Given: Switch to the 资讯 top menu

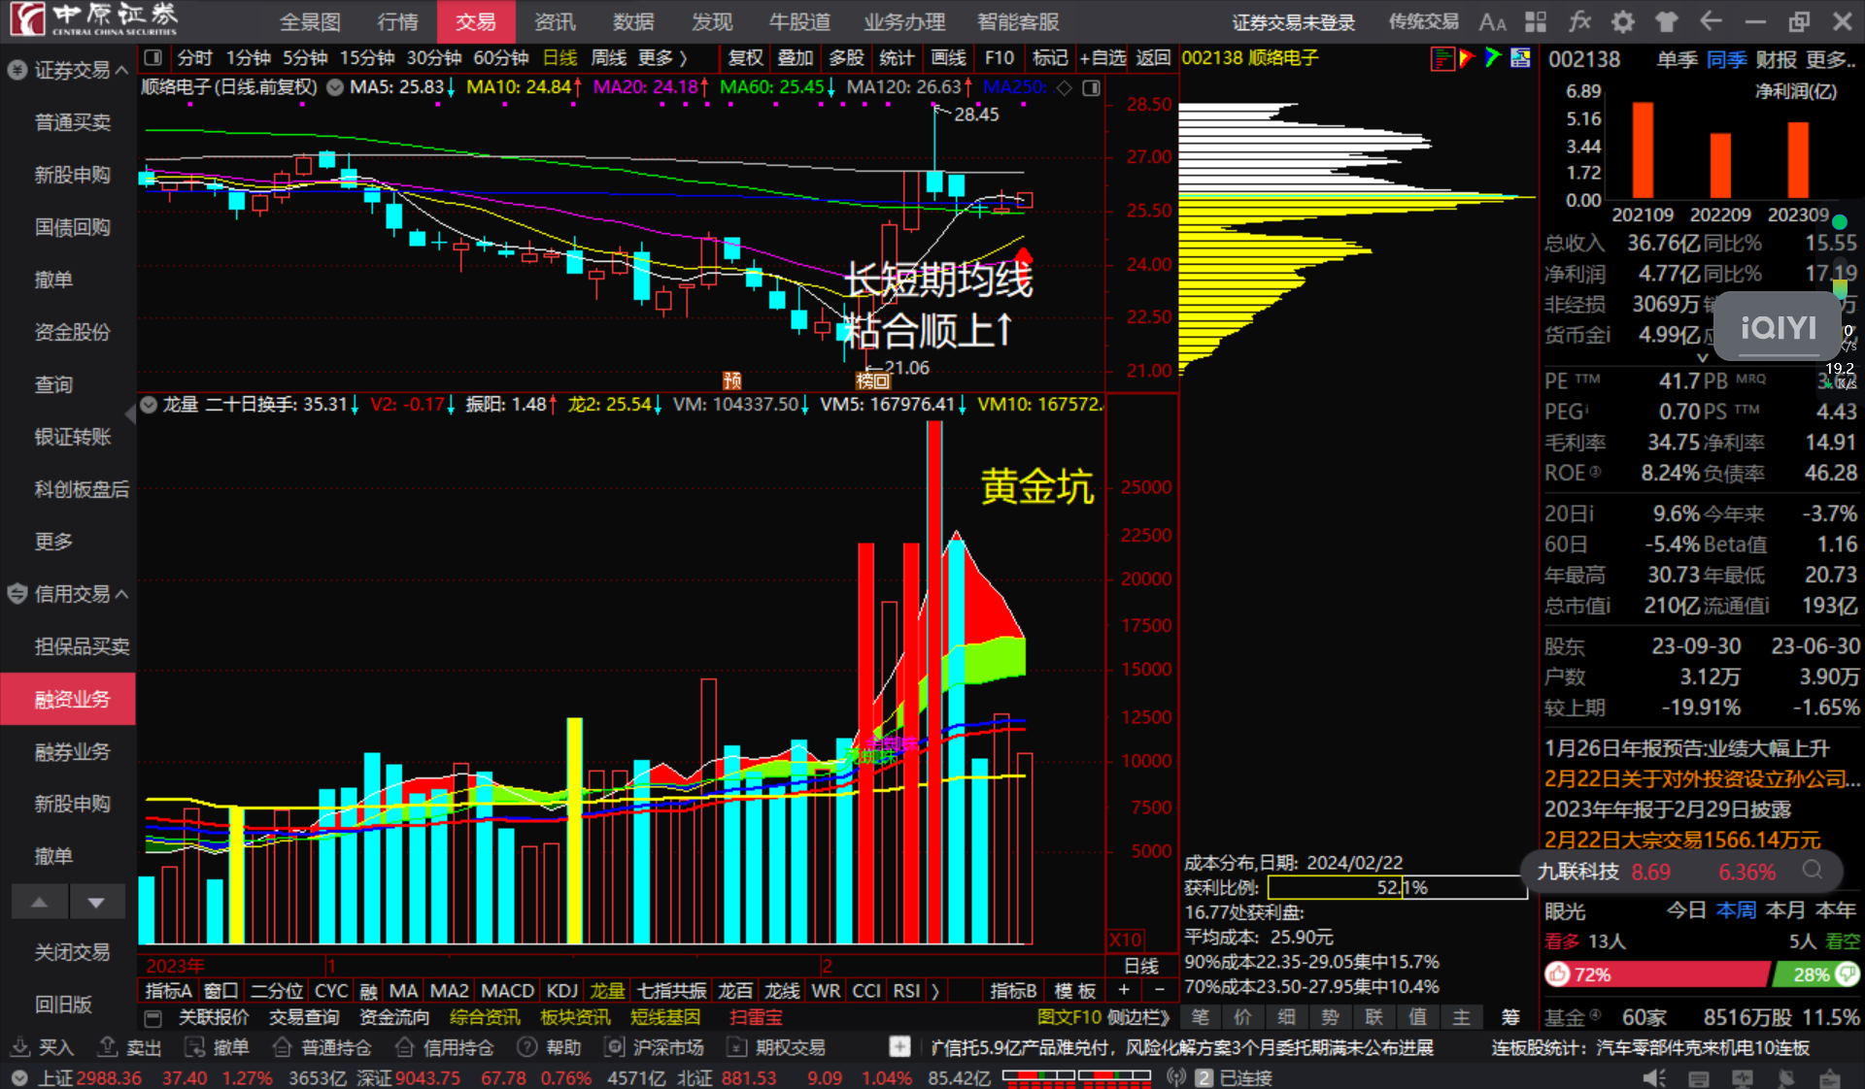Looking at the screenshot, I should click(555, 21).
